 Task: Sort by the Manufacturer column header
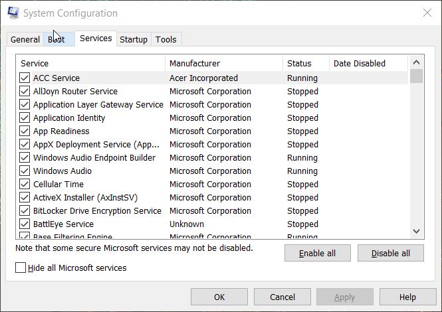224,63
